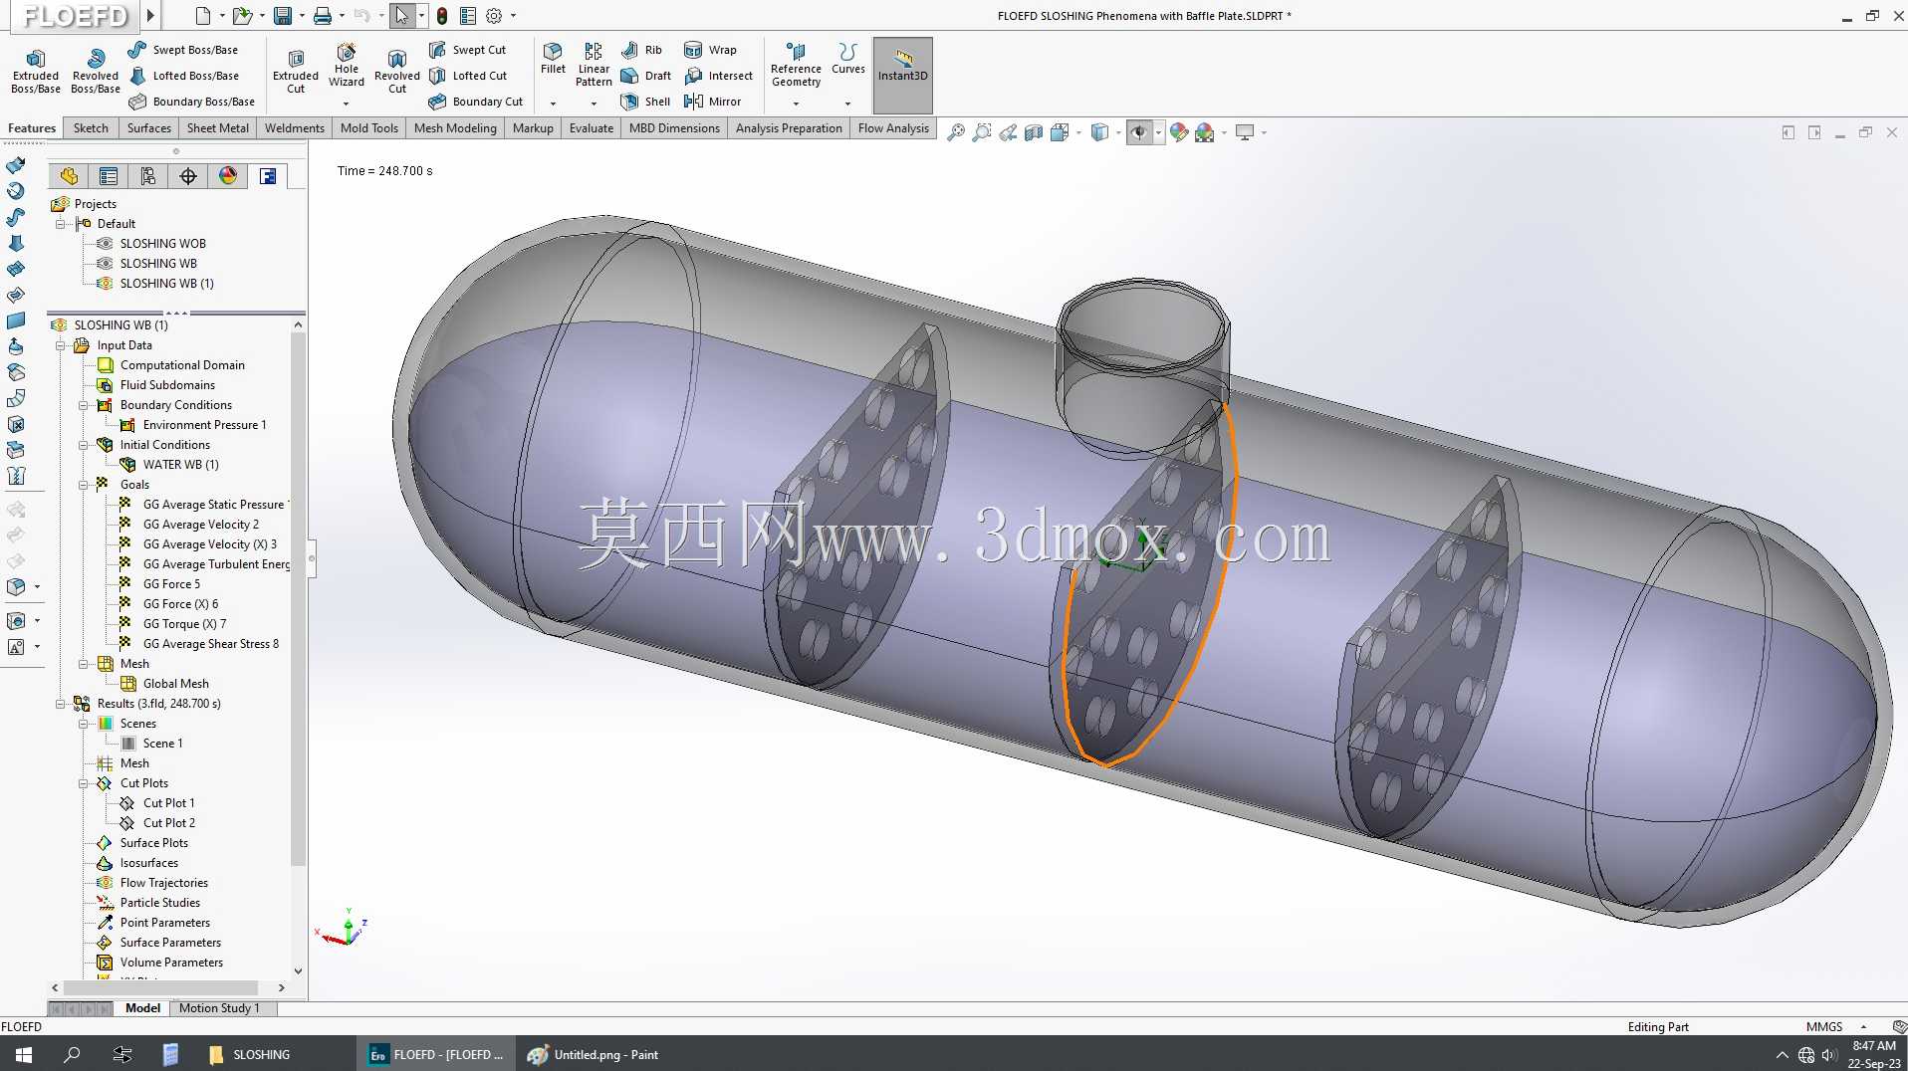Collapse the Initial Conditions node
This screenshot has height=1071, width=1908.
click(83, 445)
